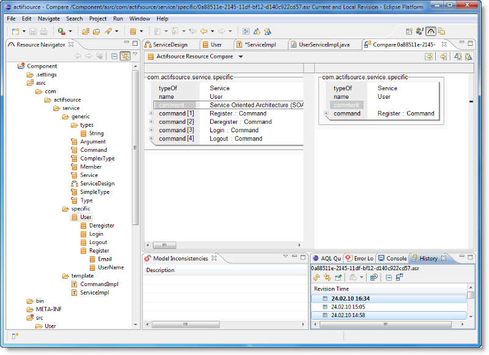Toggle Link with Editor in History view

click(327, 277)
